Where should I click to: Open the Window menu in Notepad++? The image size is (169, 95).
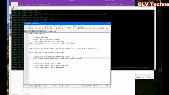pyautogui.click(x=81, y=26)
